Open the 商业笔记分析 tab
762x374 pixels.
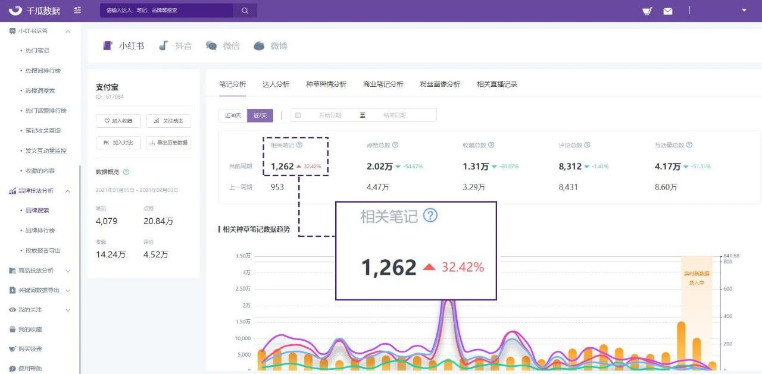pyautogui.click(x=383, y=84)
